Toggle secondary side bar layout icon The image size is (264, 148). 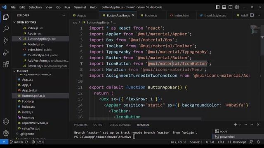(x=231, y=7)
